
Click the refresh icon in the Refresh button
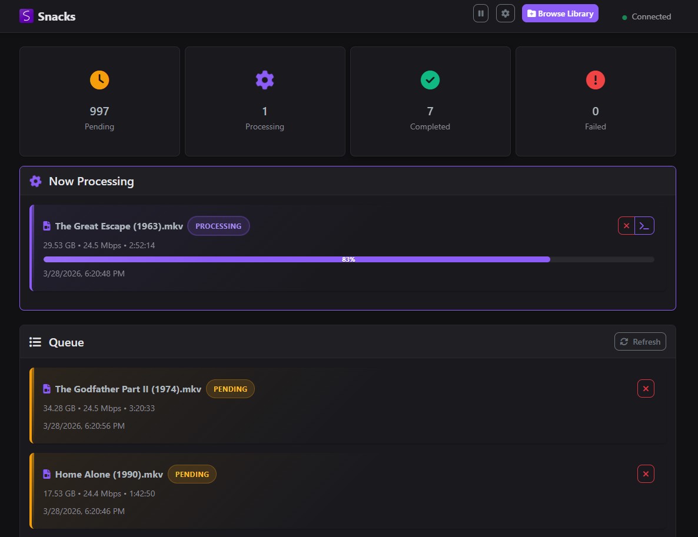tap(624, 341)
